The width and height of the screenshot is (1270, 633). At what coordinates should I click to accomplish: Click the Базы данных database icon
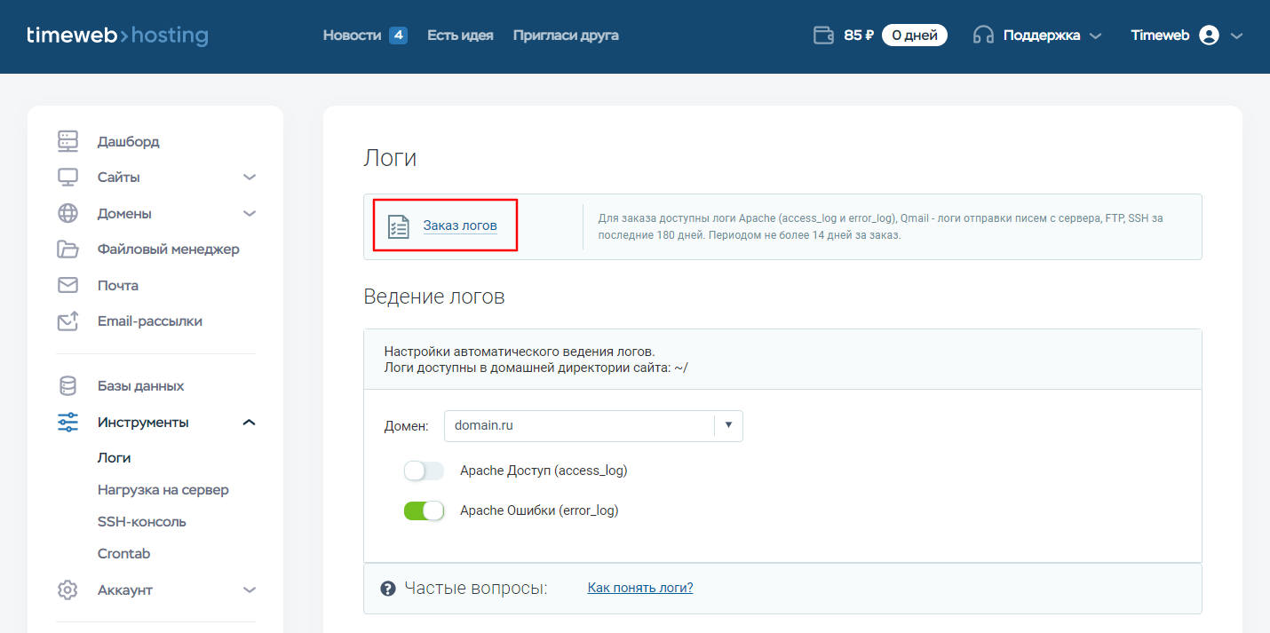point(68,386)
